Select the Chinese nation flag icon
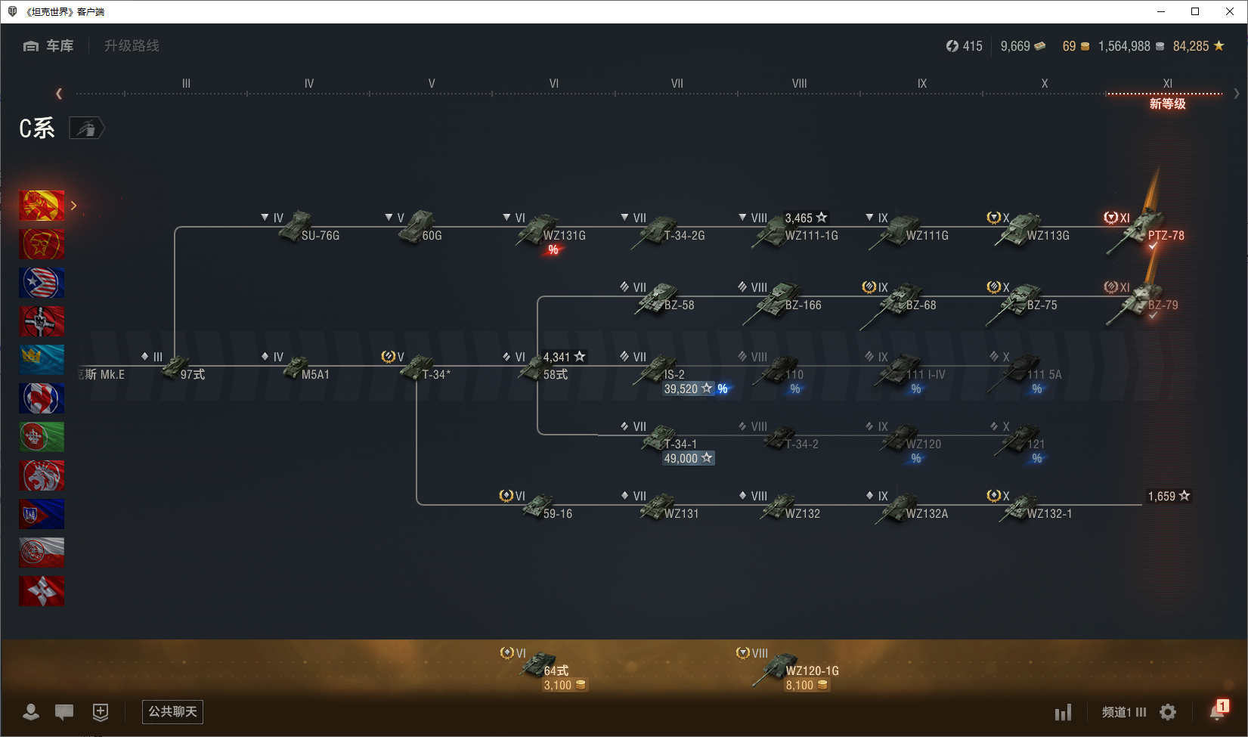Screen dimensions: 1248x737 pyautogui.click(x=42, y=206)
